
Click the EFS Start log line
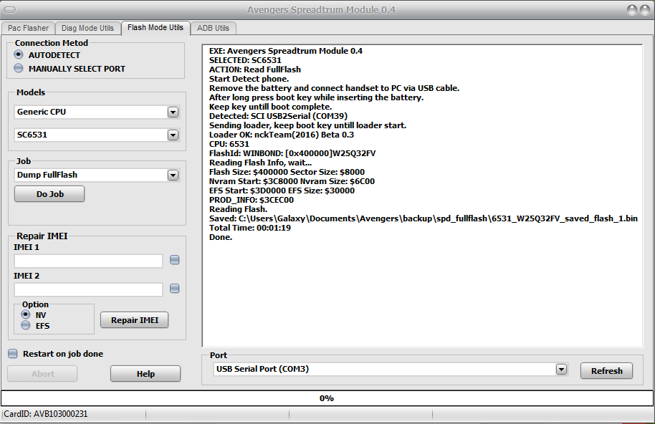click(x=282, y=191)
